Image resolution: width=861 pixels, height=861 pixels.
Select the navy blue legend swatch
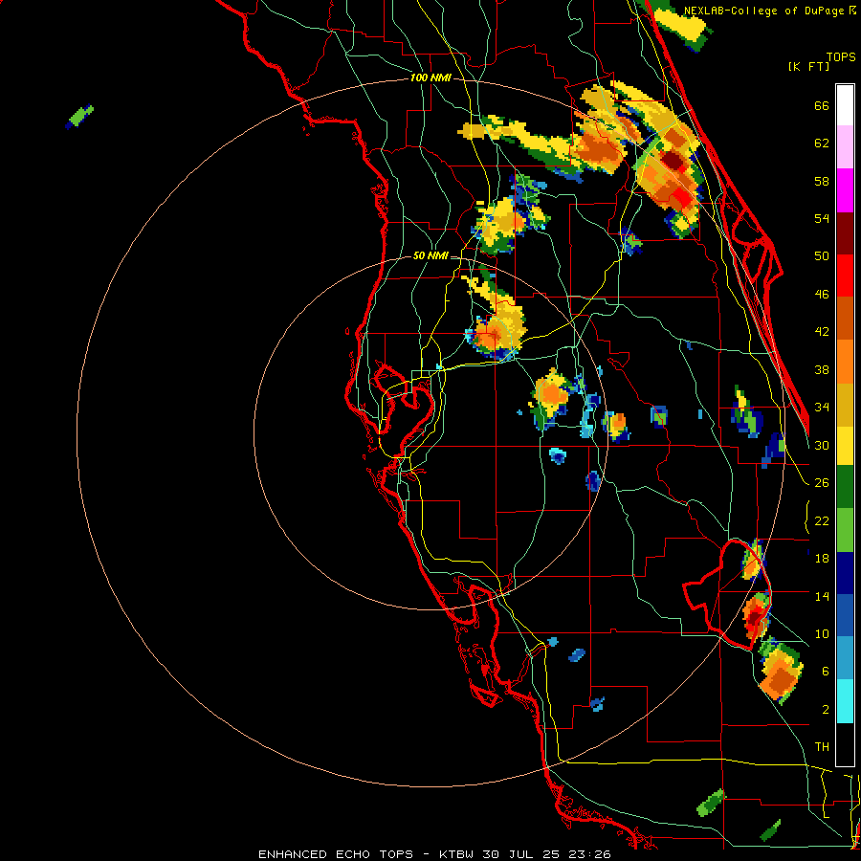845,573
